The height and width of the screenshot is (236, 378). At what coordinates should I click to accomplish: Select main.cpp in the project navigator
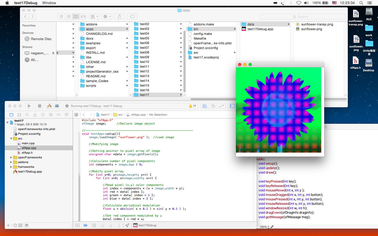click(x=28, y=143)
